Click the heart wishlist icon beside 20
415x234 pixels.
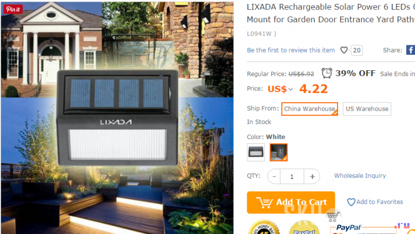(344, 50)
